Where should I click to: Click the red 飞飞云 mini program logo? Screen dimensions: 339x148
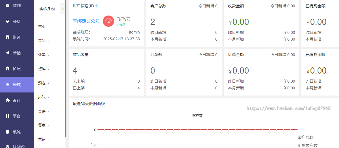108,21
